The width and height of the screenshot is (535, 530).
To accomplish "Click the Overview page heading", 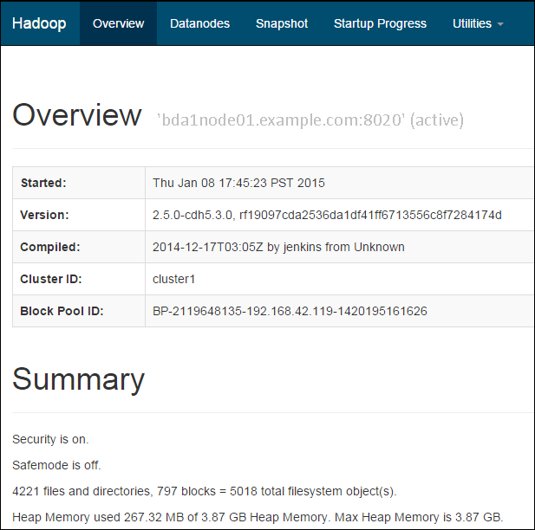I will (77, 115).
